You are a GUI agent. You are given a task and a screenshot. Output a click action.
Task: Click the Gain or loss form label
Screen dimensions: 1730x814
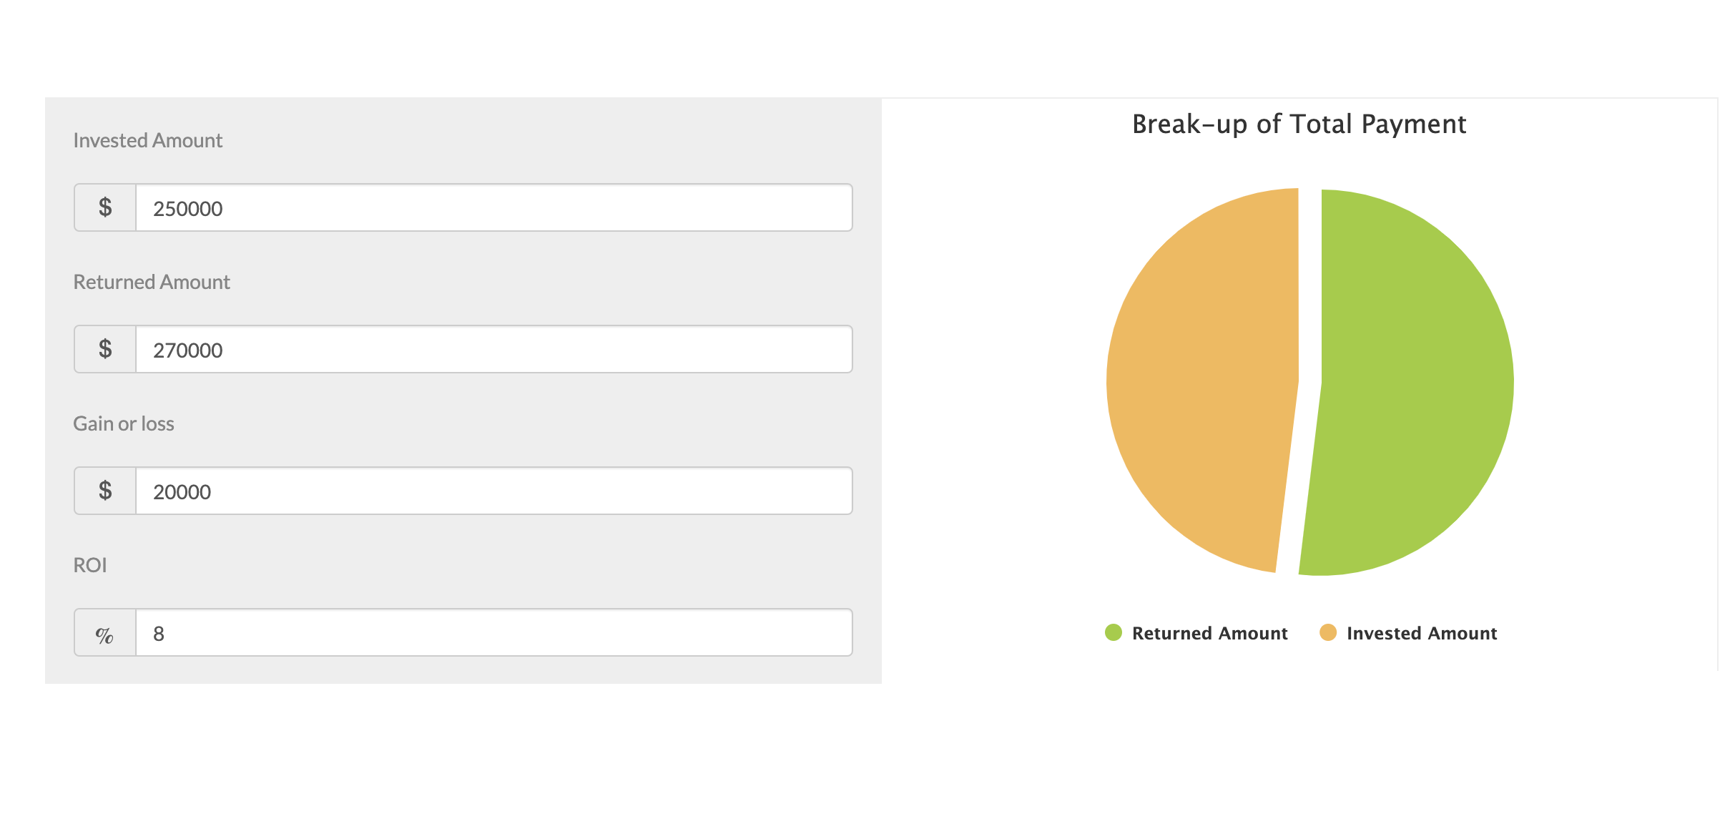pos(124,423)
